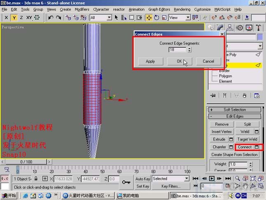The height and width of the screenshot is (200, 266).
Task: Open reference coordinate system View dropdown
Action: coord(188,17)
